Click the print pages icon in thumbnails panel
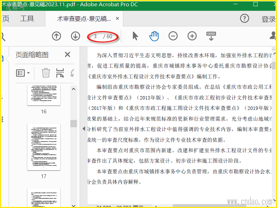 (60, 73)
